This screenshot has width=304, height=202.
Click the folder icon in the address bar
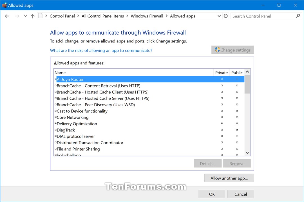(40, 16)
